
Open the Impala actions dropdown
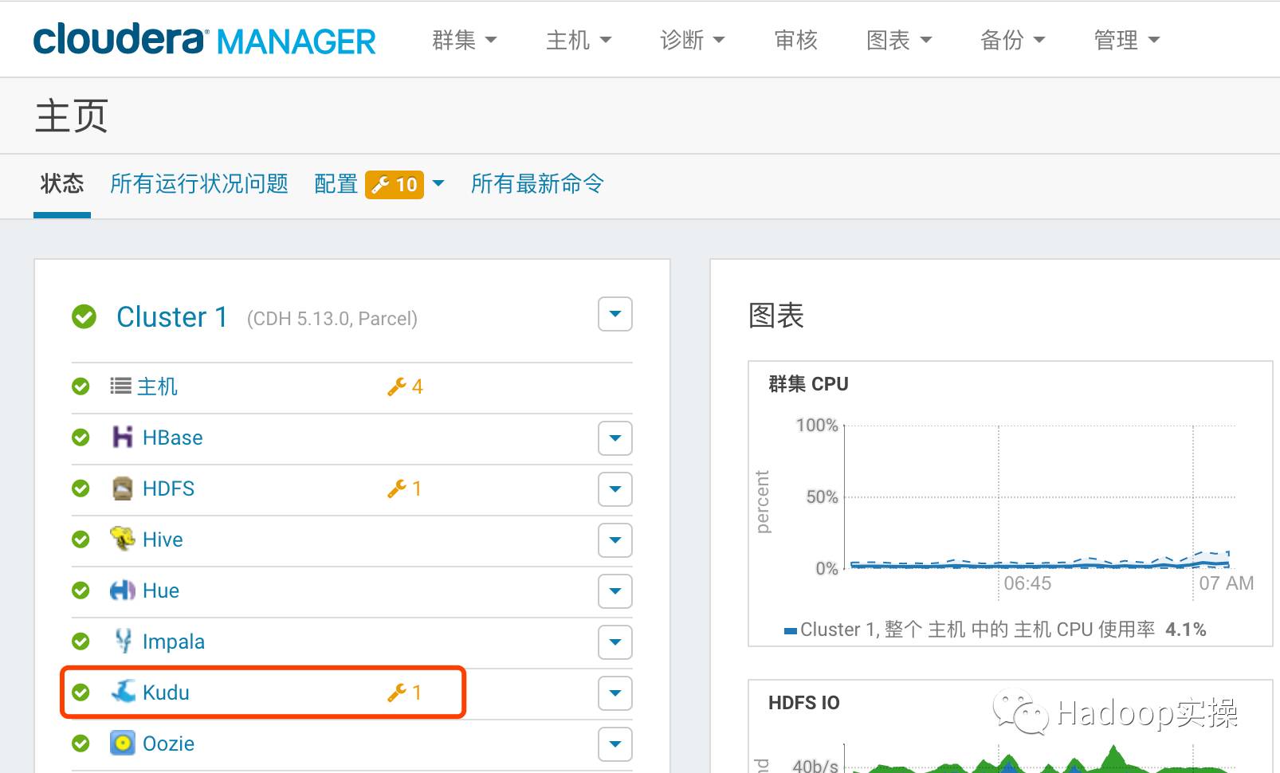coord(615,642)
